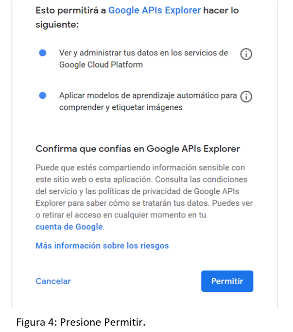
Task: Click the "Google Cloud Platform" permission line
Action: (101, 65)
